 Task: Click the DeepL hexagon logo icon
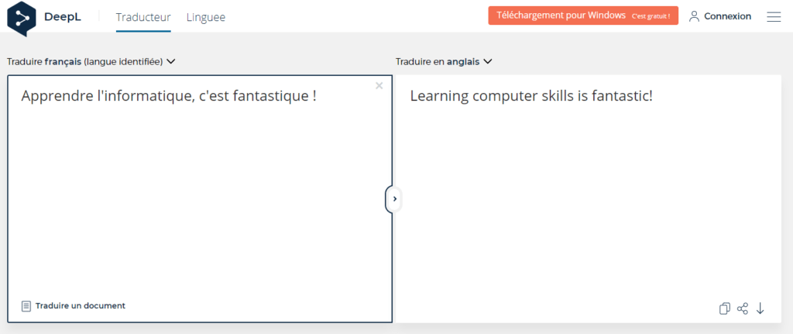tap(22, 17)
